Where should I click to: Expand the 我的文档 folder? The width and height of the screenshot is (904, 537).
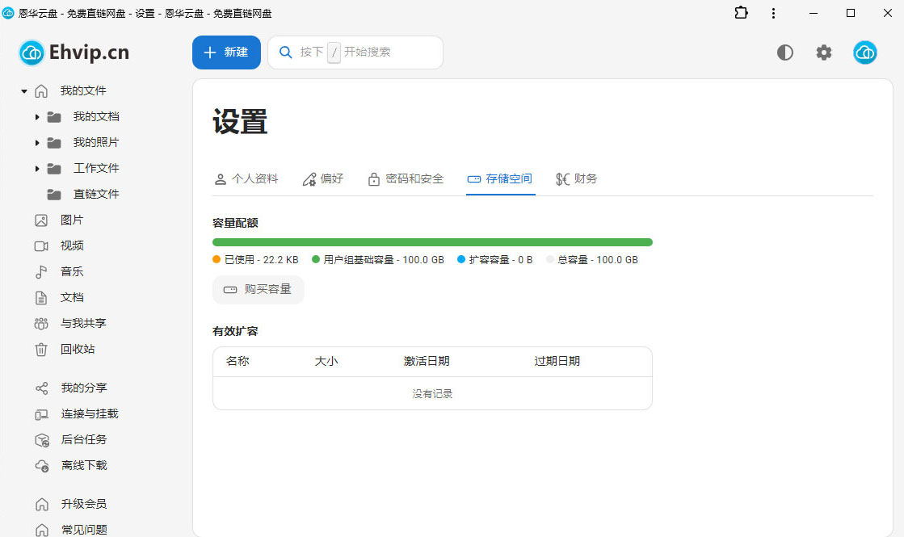[x=37, y=116]
